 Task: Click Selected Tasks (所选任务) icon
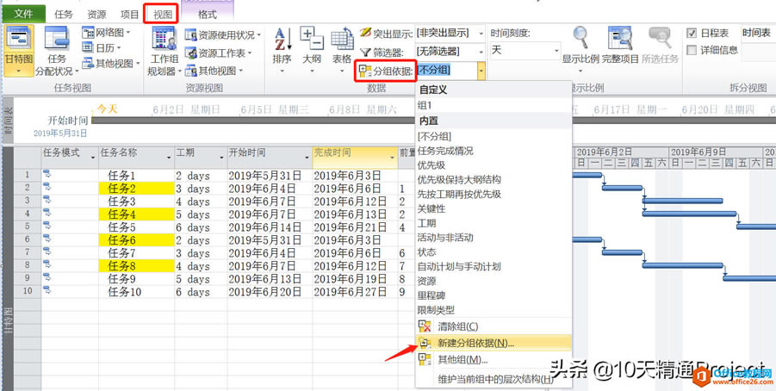(660, 39)
